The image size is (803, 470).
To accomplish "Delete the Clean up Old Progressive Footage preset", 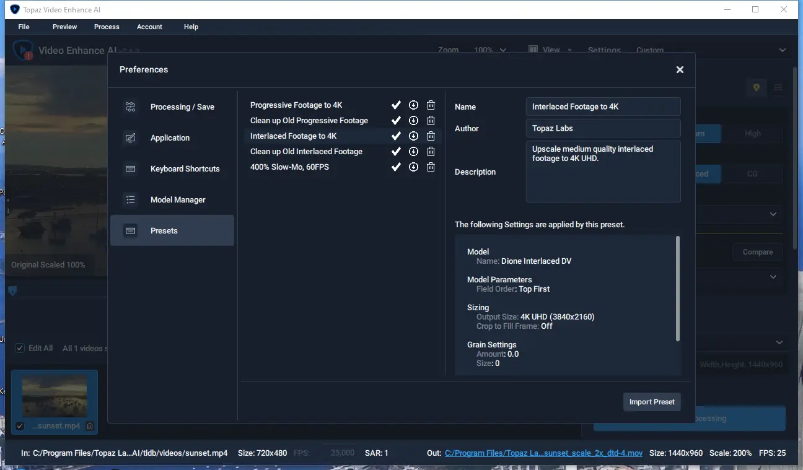I will pyautogui.click(x=431, y=121).
